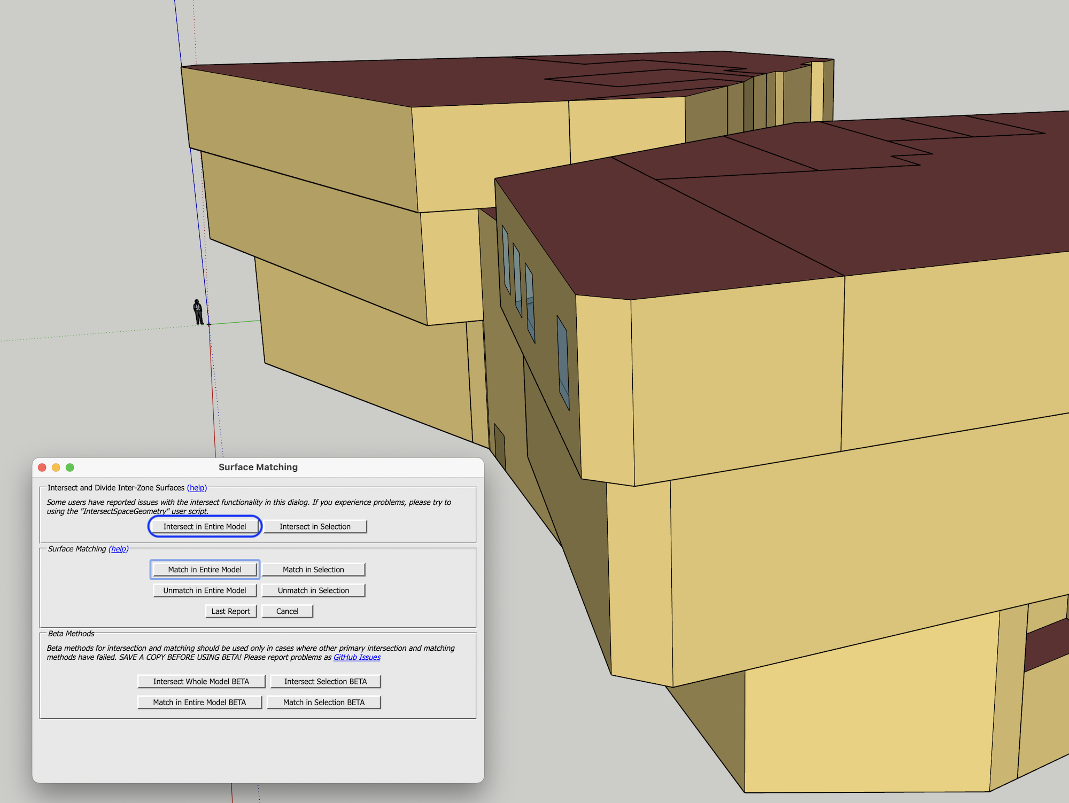Click Intersect in Entire Model button
The height and width of the screenshot is (803, 1069).
coord(205,526)
